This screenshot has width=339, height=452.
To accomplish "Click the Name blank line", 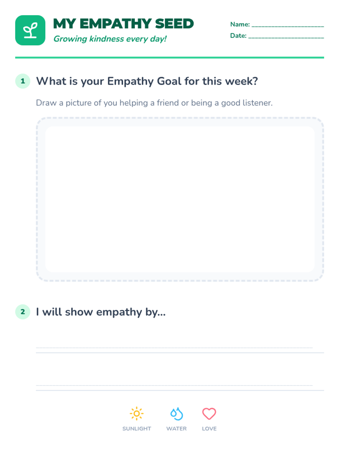I will pyautogui.click(x=288, y=26).
